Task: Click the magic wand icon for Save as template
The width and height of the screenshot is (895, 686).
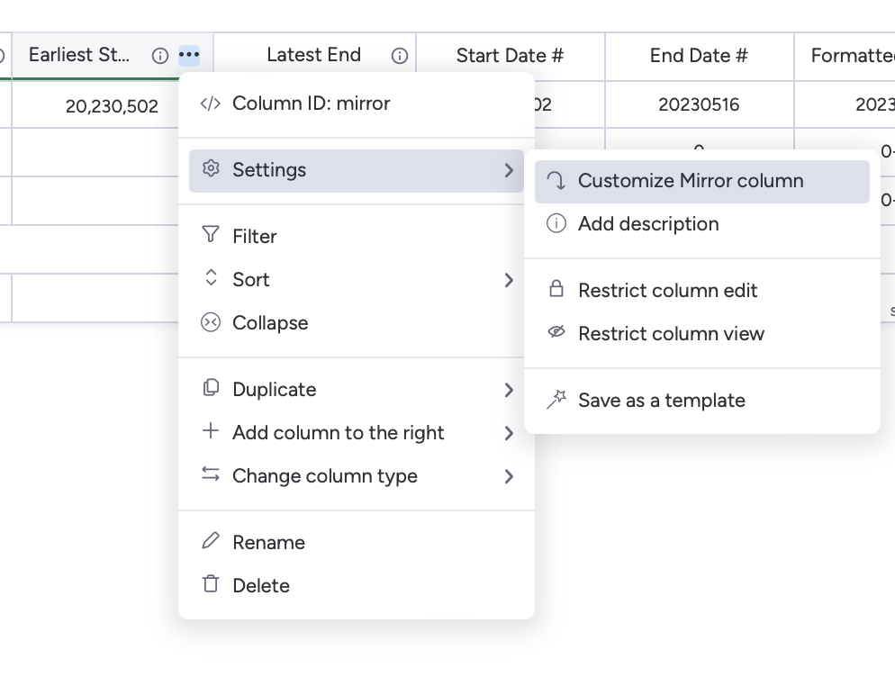Action: tap(557, 400)
